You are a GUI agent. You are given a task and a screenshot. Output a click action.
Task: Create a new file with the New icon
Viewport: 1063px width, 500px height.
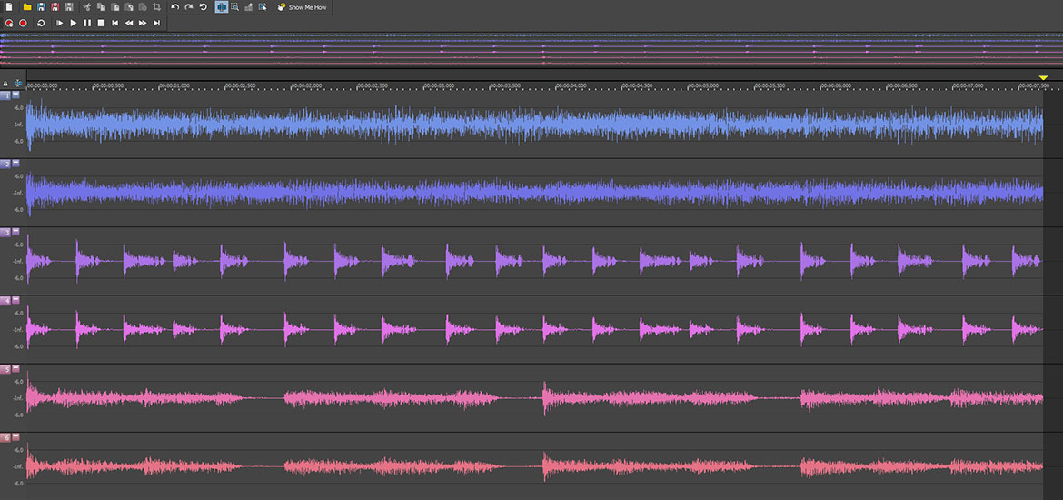pos(9,7)
